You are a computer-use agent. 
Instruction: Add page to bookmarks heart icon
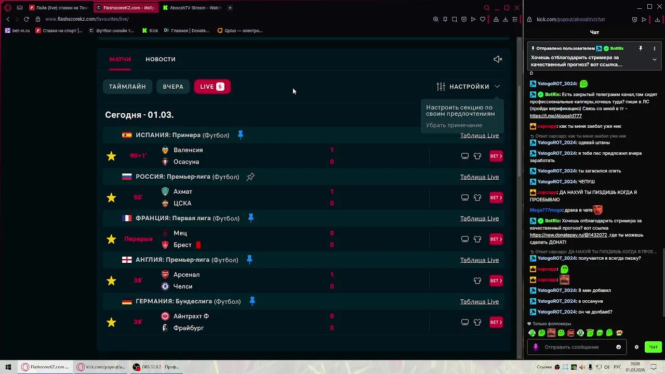(x=483, y=19)
